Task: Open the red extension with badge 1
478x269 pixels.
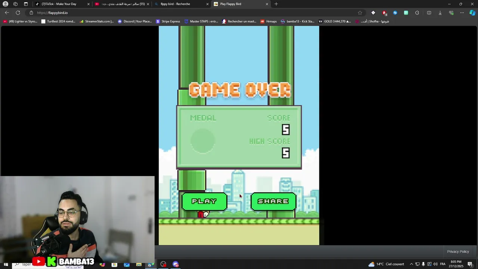Action: click(x=384, y=13)
